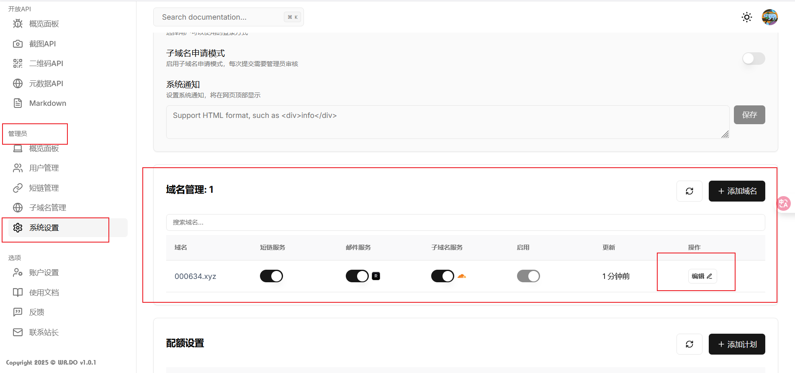Click the Cloudflare icon next to subdomain toggle
Screen dimensions: 795x373
coord(462,276)
